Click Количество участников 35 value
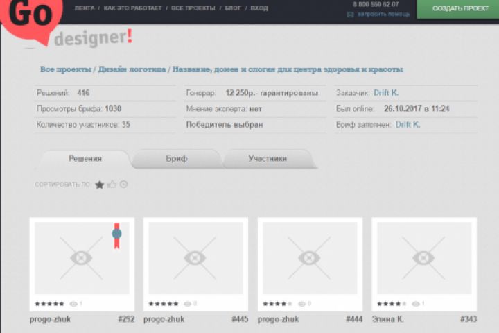Image resolution: width=499 pixels, height=333 pixels. coord(126,125)
